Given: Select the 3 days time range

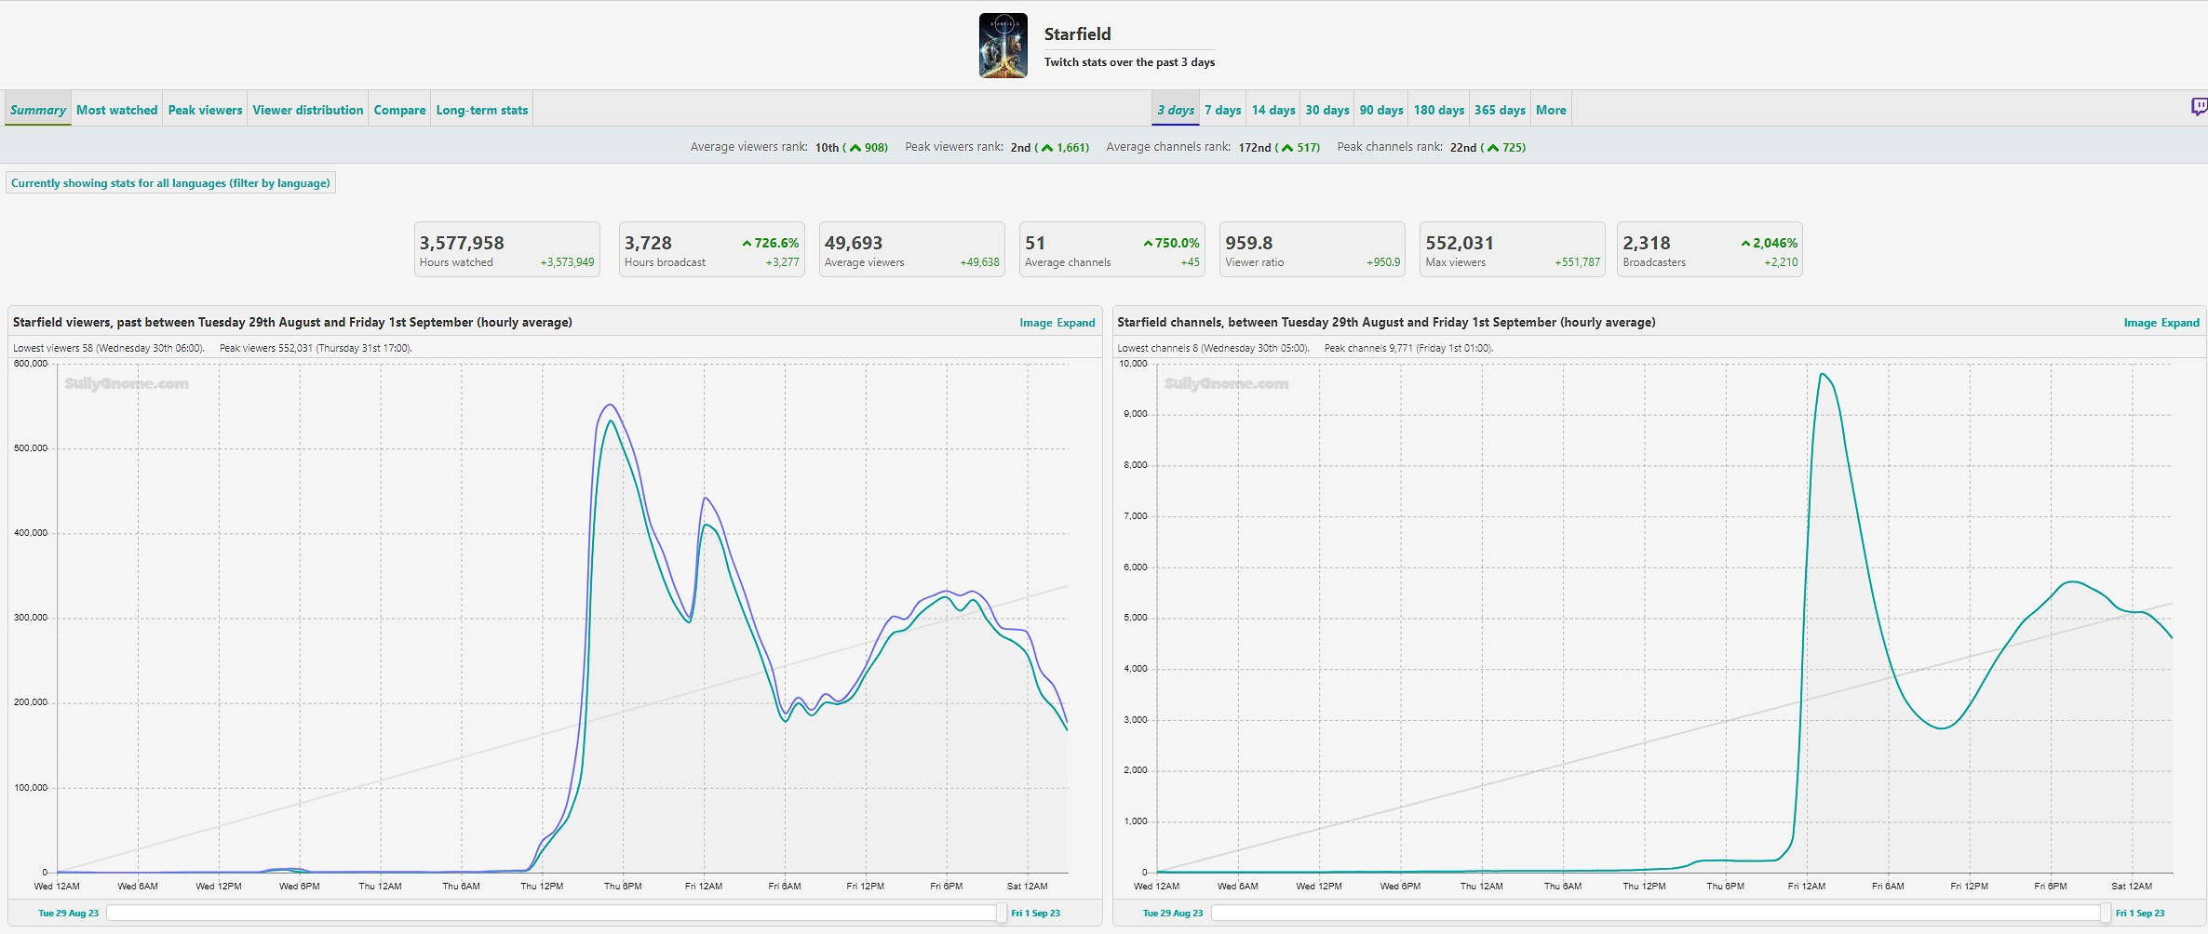Looking at the screenshot, I should click(x=1176, y=110).
